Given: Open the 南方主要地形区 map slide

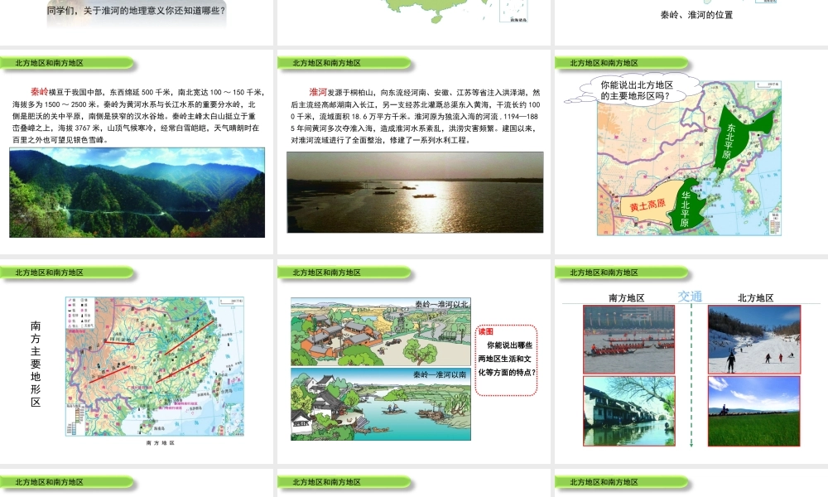Looking at the screenshot, I should point(137,362).
